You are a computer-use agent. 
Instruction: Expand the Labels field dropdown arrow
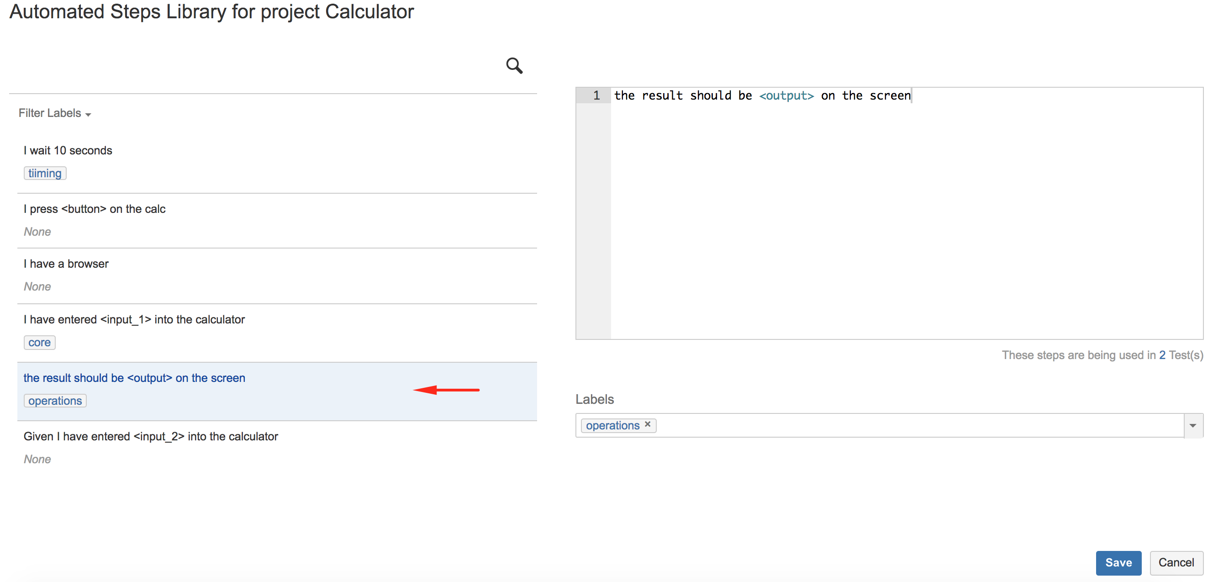[x=1193, y=426]
